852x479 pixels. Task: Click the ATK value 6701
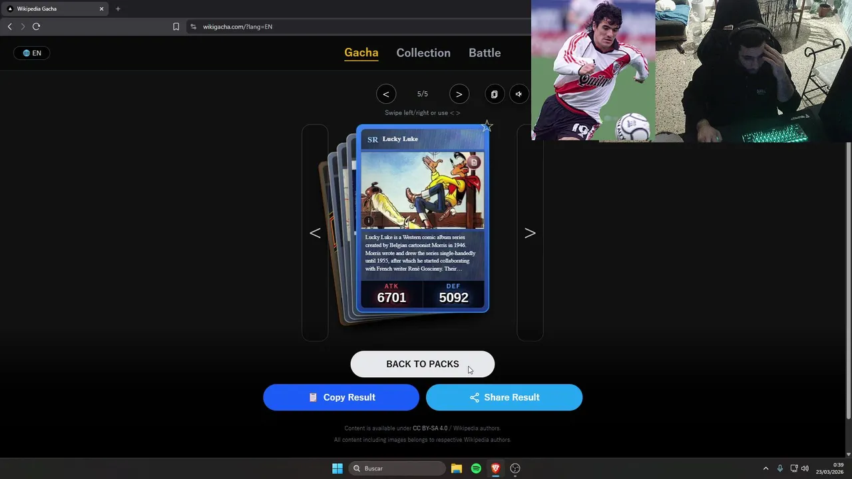(391, 297)
